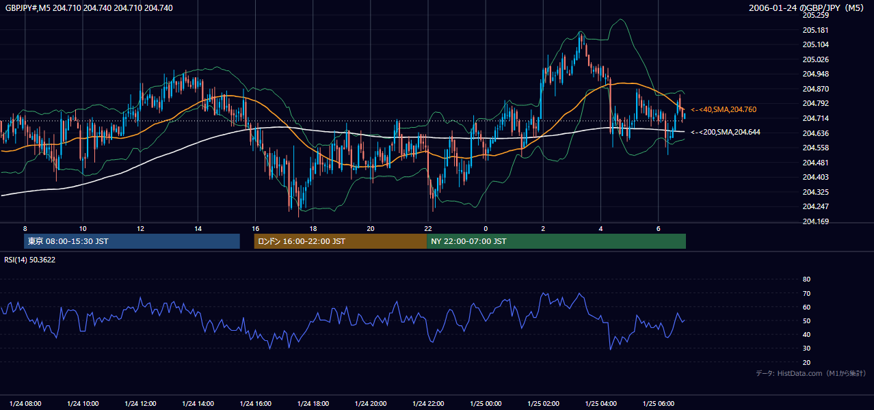Click hour label 6 under the price chart

(658, 228)
